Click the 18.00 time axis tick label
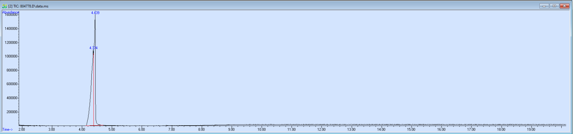 501,129
